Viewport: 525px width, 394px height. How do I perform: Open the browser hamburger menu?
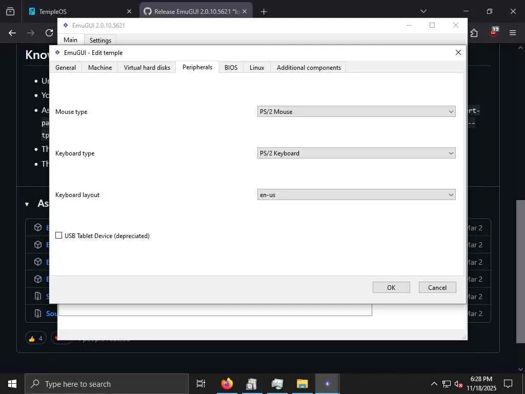512,33
